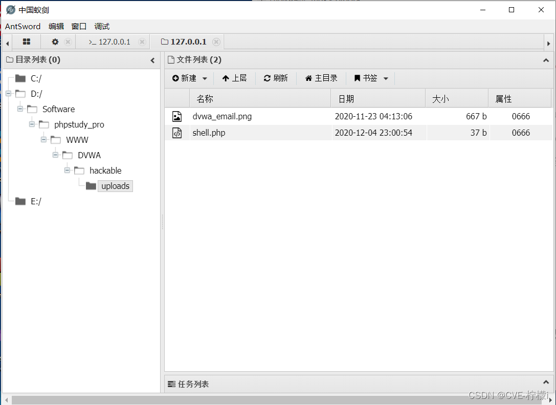Select the Software folder

[x=58, y=109]
